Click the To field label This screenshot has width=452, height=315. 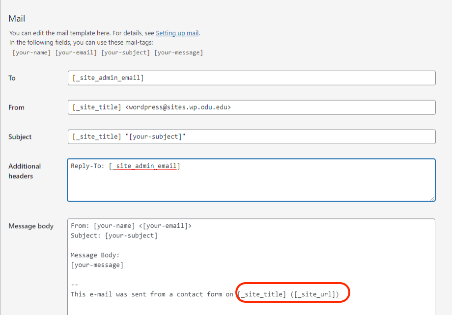coord(12,78)
